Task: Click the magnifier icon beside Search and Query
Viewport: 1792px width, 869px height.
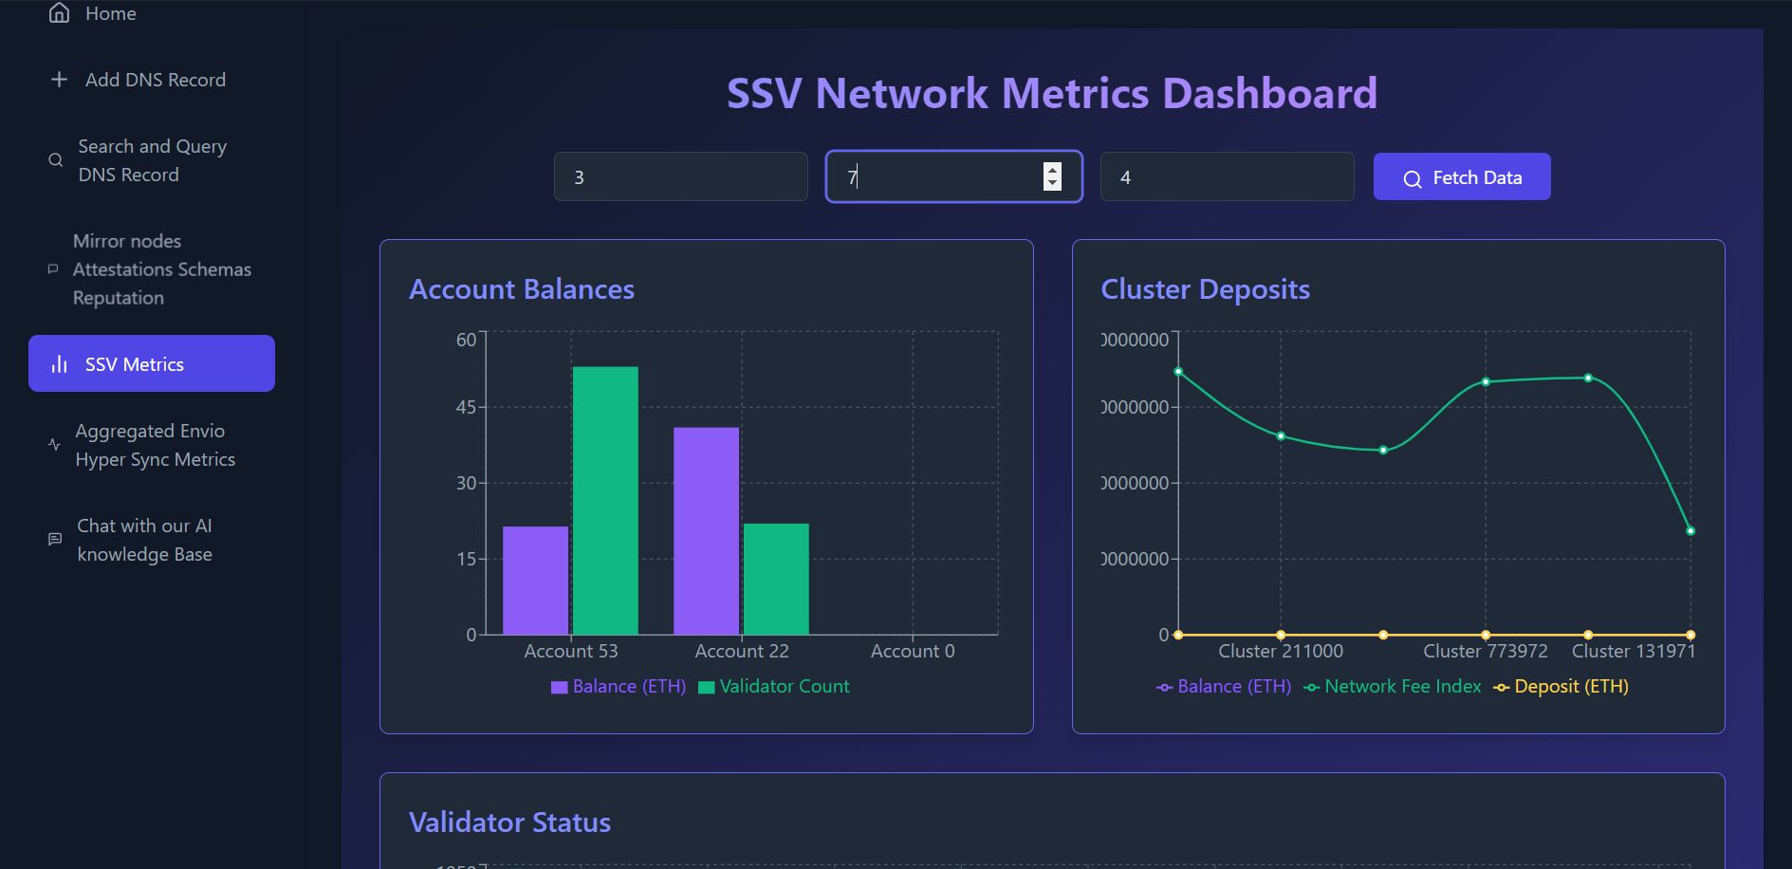Action: tap(56, 160)
